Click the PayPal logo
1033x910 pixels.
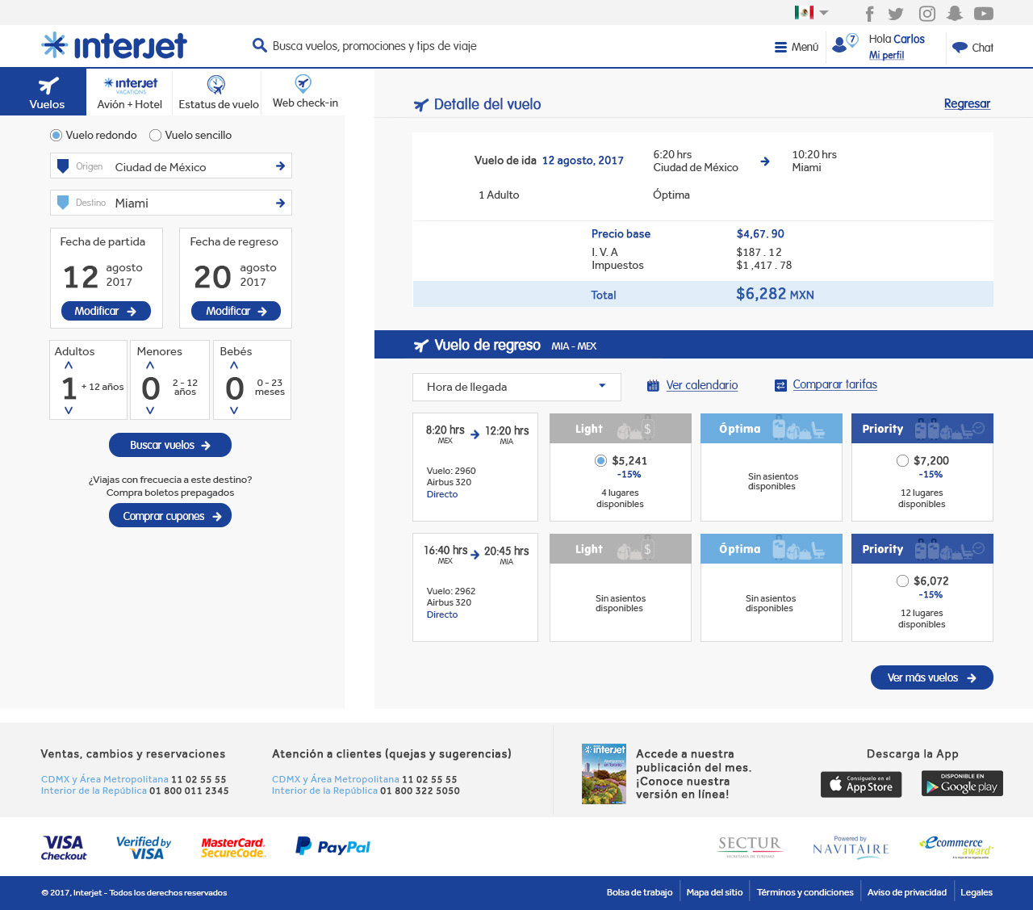tap(332, 846)
